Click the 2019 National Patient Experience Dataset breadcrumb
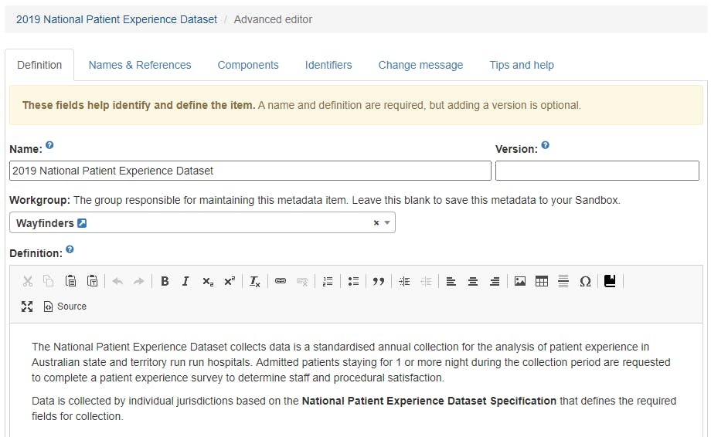Viewport: 711px width, 437px height. (x=117, y=19)
